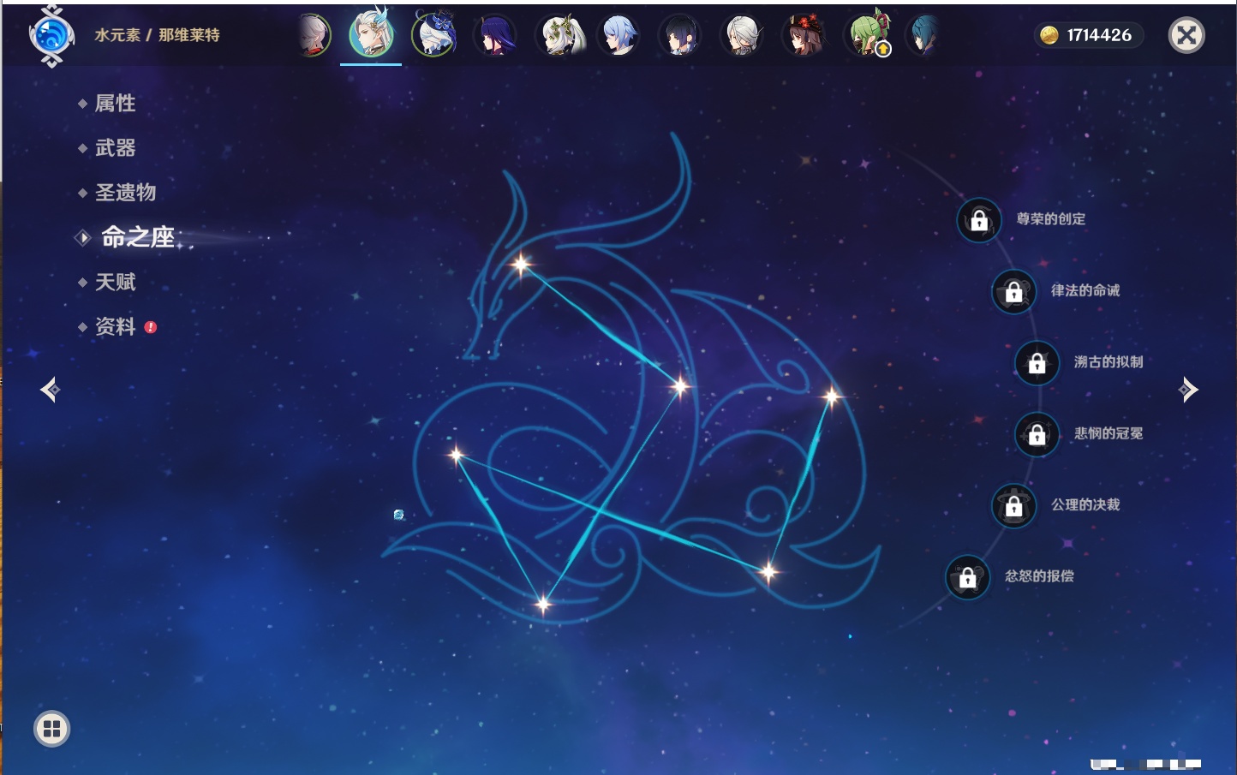Viewport: 1237px width, 775px height.
Task: Click the red notification badge beside 资料
Action: coord(151,327)
